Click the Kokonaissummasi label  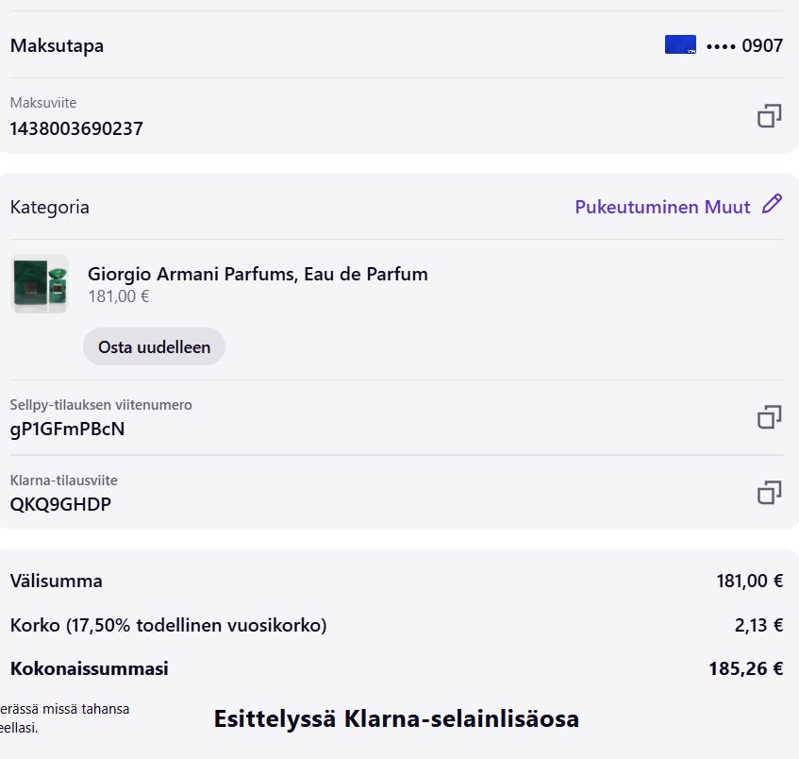90,668
